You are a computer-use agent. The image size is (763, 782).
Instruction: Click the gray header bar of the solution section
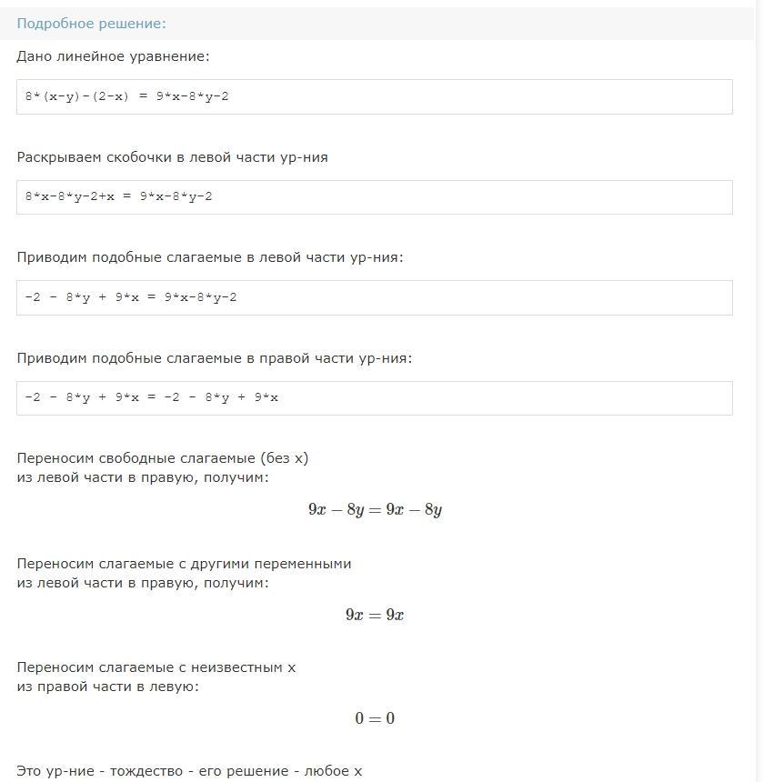[x=377, y=24]
